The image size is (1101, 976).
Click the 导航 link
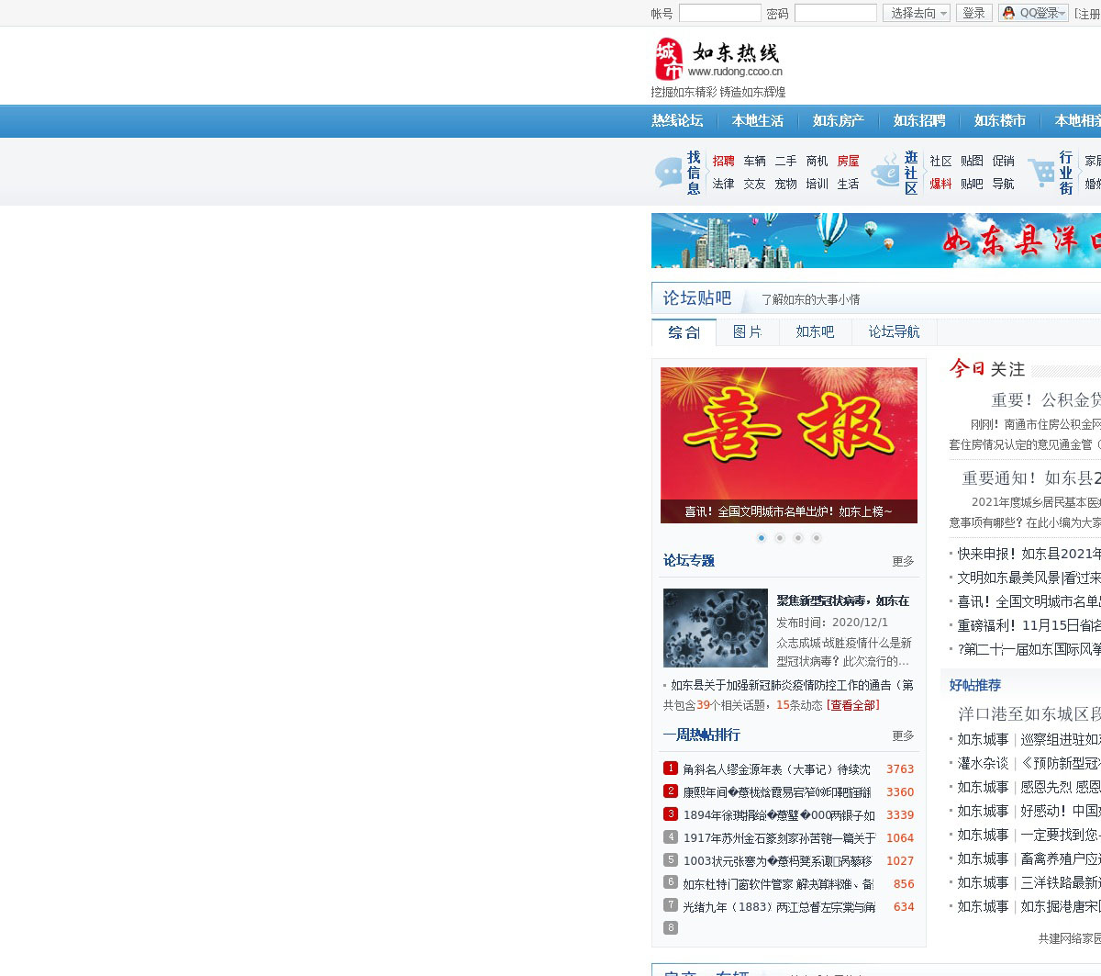(1004, 184)
